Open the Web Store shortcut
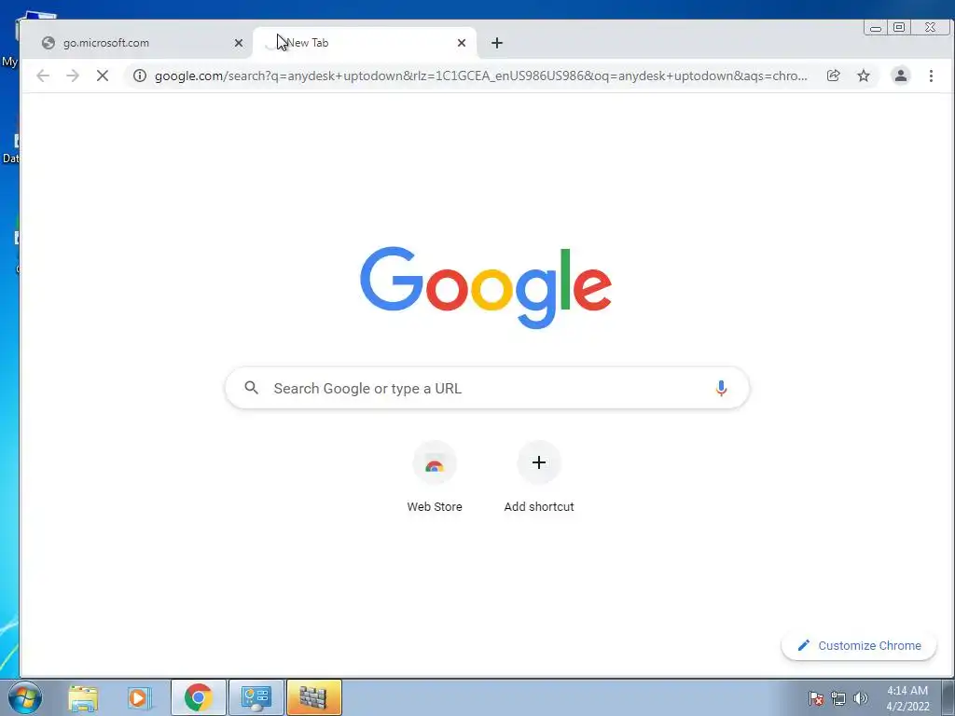This screenshot has width=955, height=716. [x=435, y=477]
